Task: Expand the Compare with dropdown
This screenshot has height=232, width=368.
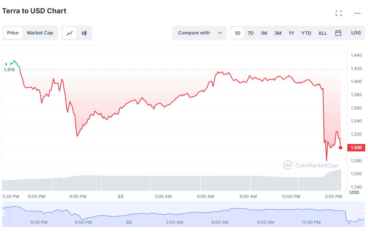Action: click(x=199, y=33)
